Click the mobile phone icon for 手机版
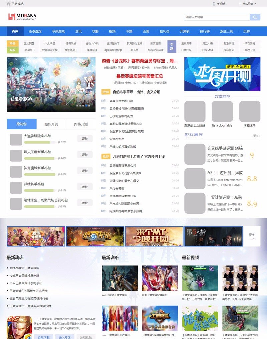The image size is (267, 339). pyautogui.click(x=214, y=4)
